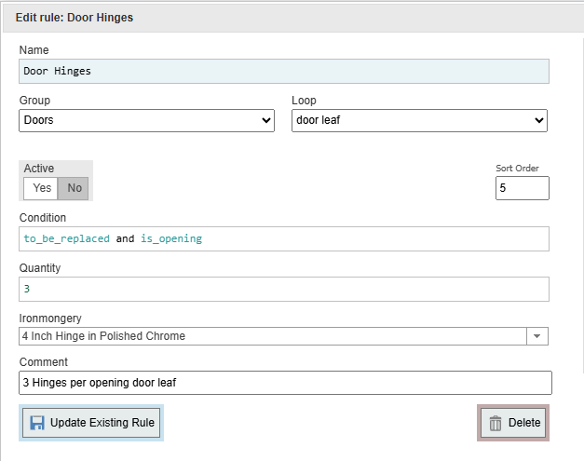The width and height of the screenshot is (584, 461).
Task: Open the Group dropdown showing Doors
Action: click(x=146, y=121)
